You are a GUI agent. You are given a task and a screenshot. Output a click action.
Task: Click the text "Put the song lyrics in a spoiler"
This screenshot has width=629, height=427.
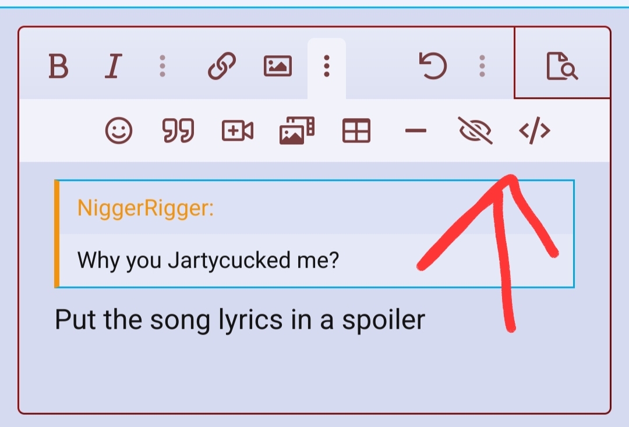(240, 319)
